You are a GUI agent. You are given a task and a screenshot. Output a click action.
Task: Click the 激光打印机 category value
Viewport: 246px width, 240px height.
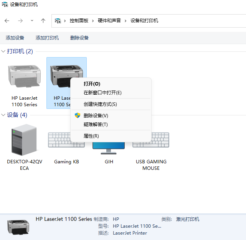coord(188,219)
